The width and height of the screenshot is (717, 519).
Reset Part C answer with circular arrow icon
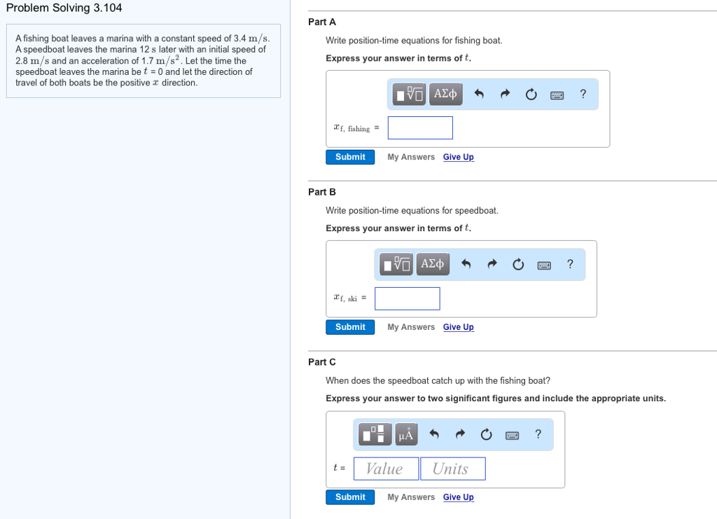(485, 434)
